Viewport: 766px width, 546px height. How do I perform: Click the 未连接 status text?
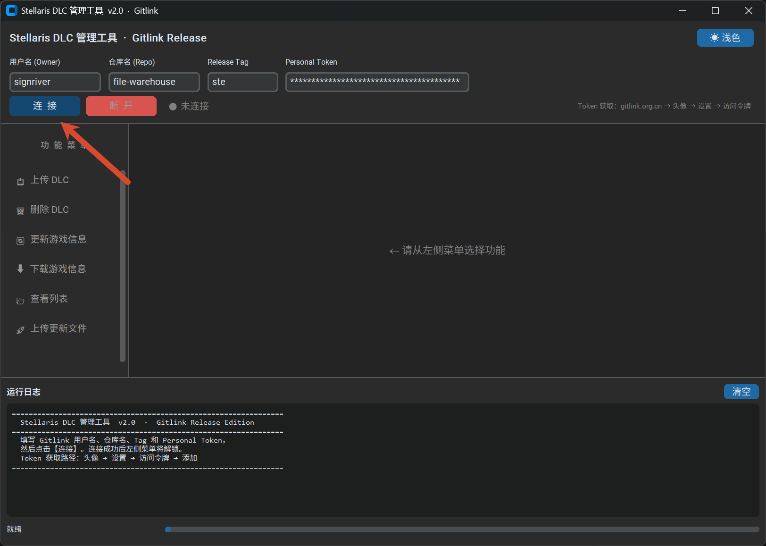click(x=195, y=106)
